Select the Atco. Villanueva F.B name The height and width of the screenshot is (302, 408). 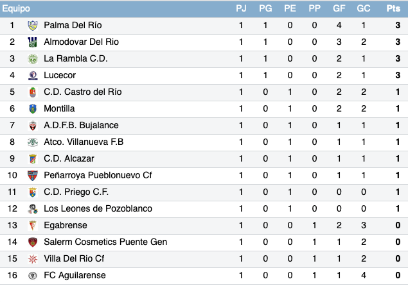(x=84, y=142)
